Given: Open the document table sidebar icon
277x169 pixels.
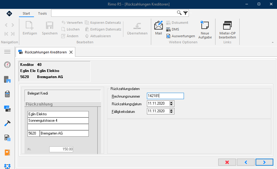Looking at the screenshot, I should click(x=7, y=138).
